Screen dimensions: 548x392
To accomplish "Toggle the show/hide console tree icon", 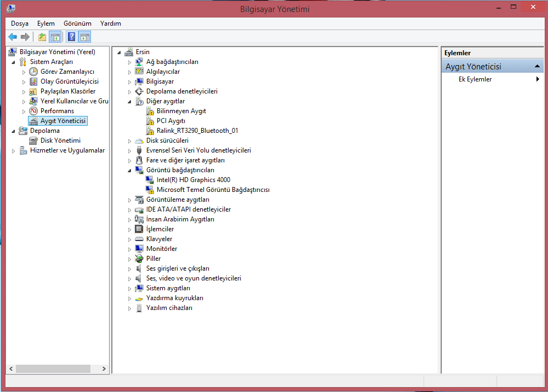I will 55,37.
